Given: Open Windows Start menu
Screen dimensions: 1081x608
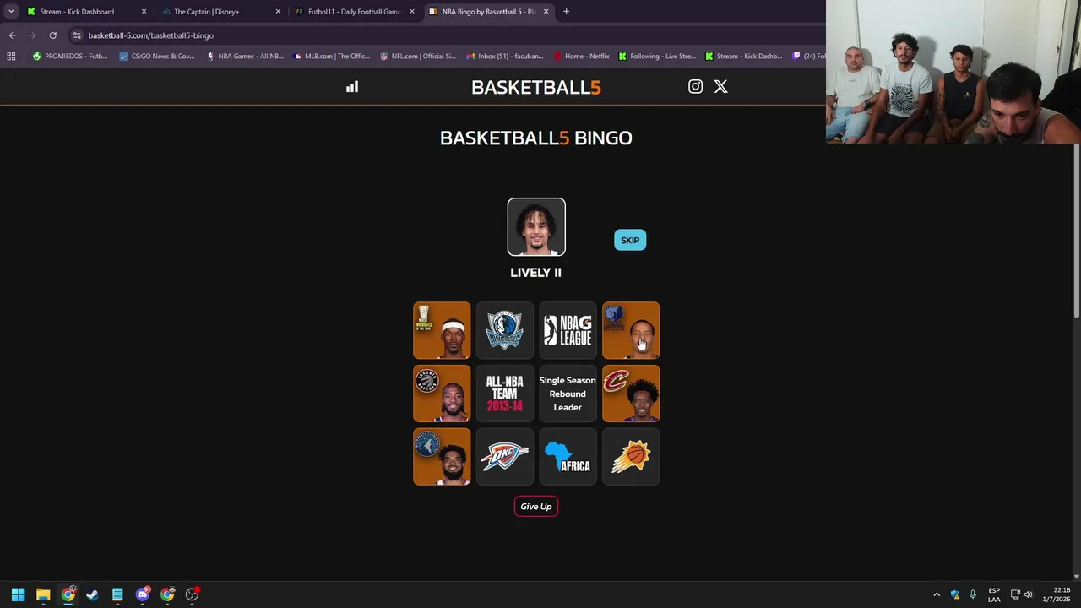Looking at the screenshot, I should [18, 594].
